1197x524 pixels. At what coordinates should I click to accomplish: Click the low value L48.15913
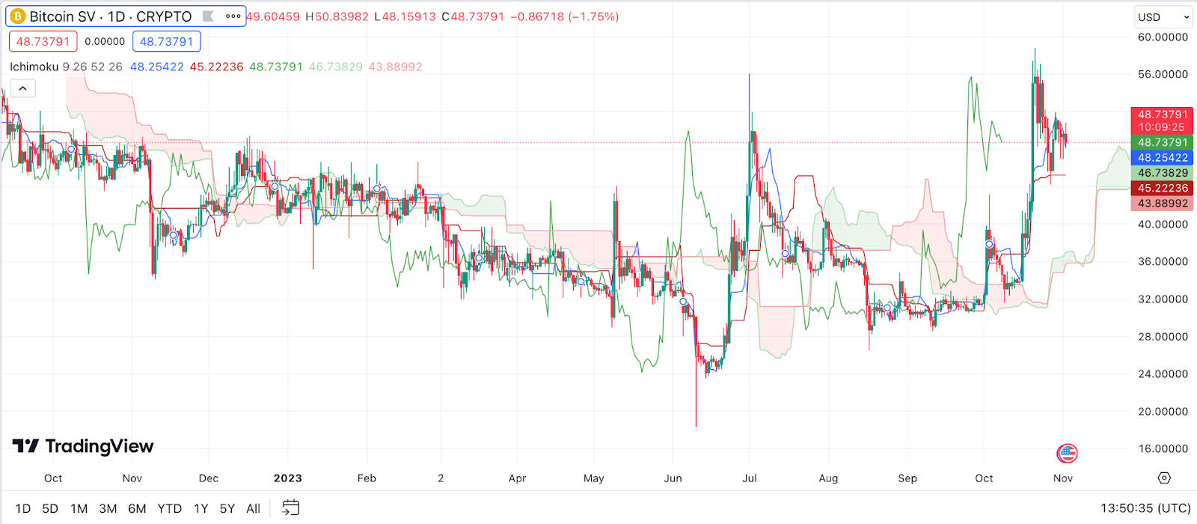[x=405, y=16]
